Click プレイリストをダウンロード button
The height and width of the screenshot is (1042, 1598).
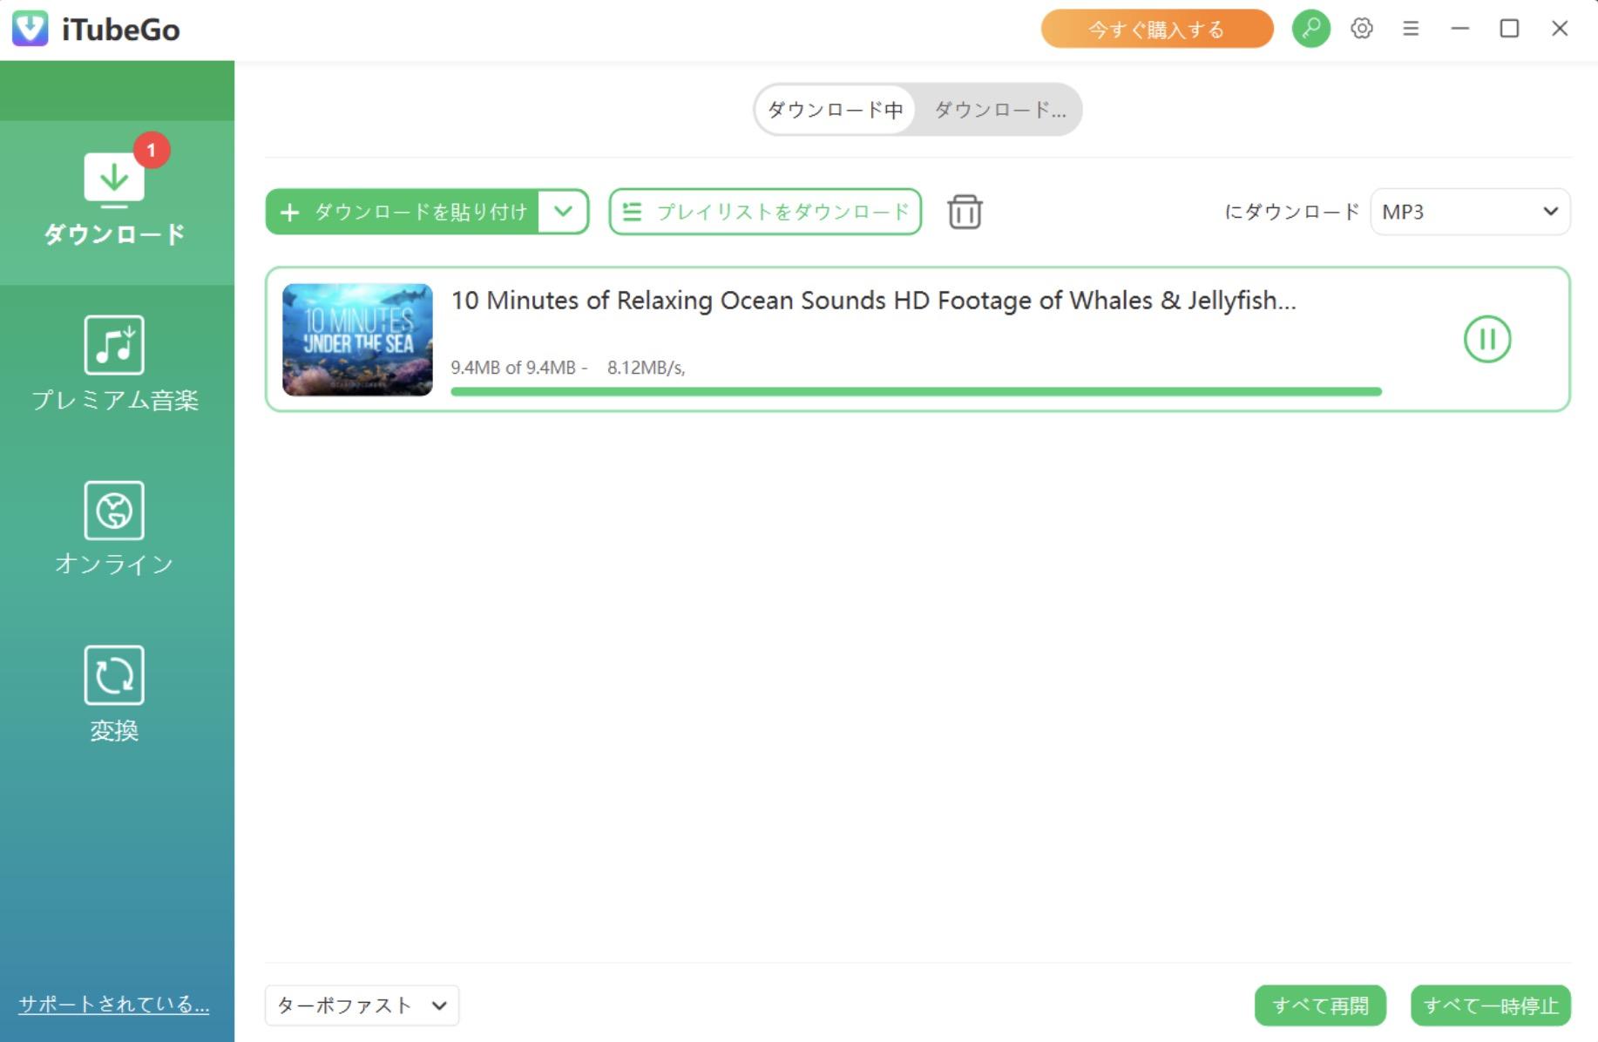[765, 212]
